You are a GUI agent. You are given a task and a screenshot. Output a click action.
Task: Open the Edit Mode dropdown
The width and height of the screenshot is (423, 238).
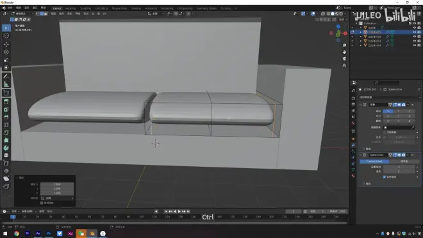[22, 13]
